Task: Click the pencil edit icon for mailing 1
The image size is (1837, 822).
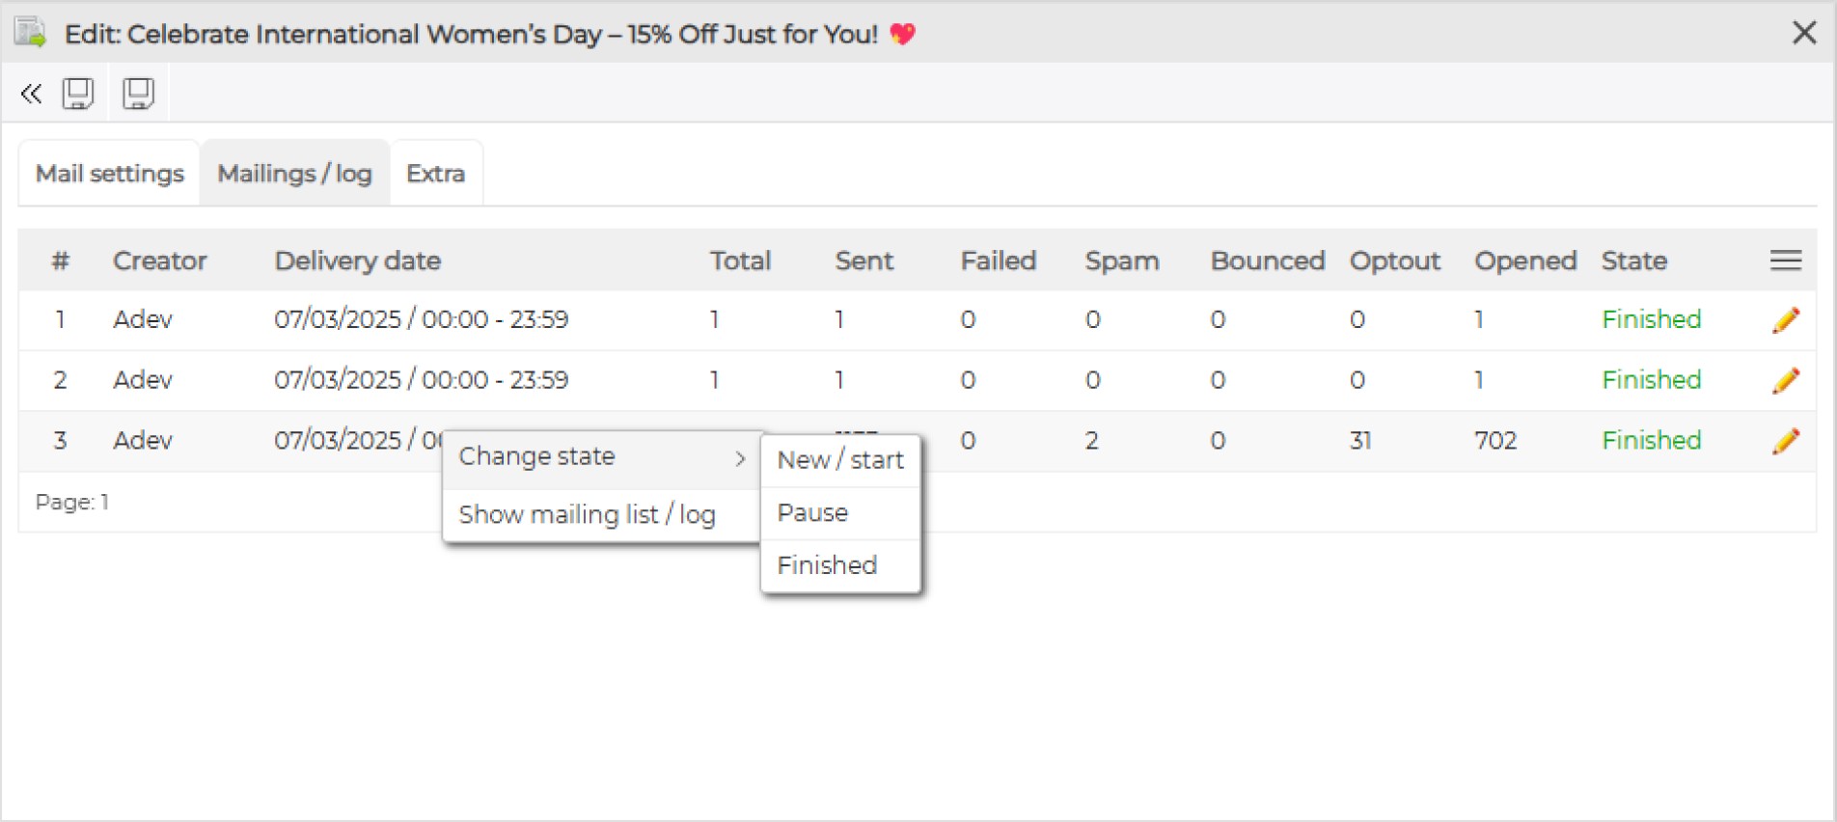Action: 1785,320
